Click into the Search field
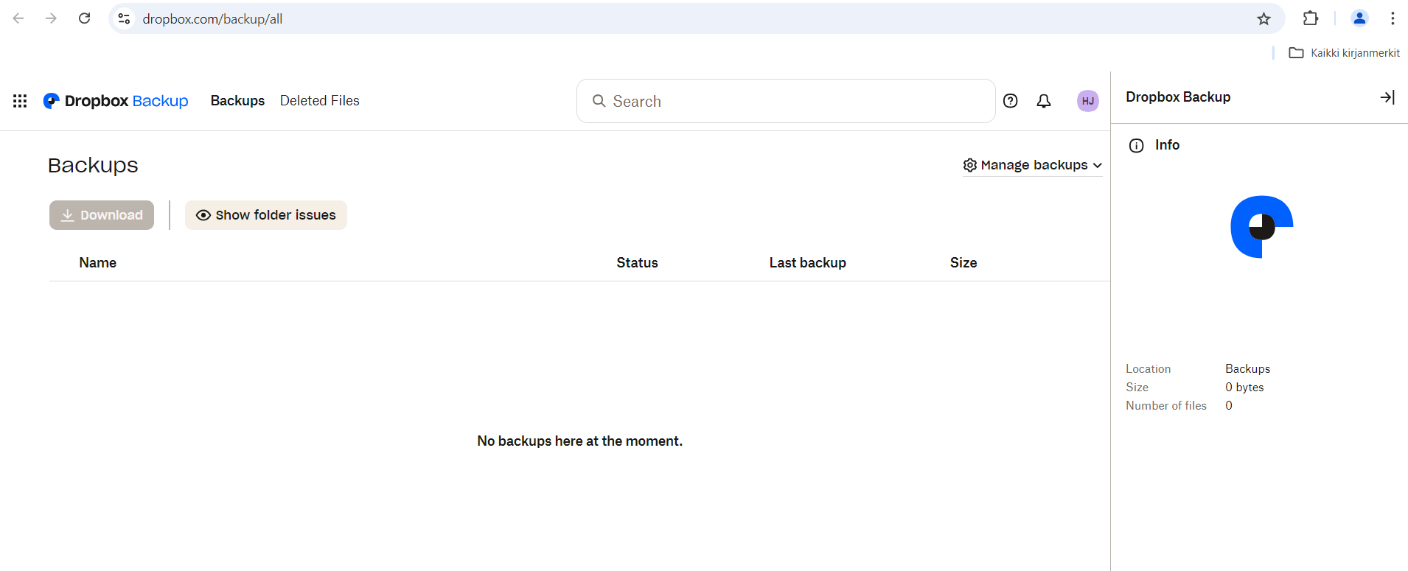Screen dimensions: 1408x571 pos(786,102)
